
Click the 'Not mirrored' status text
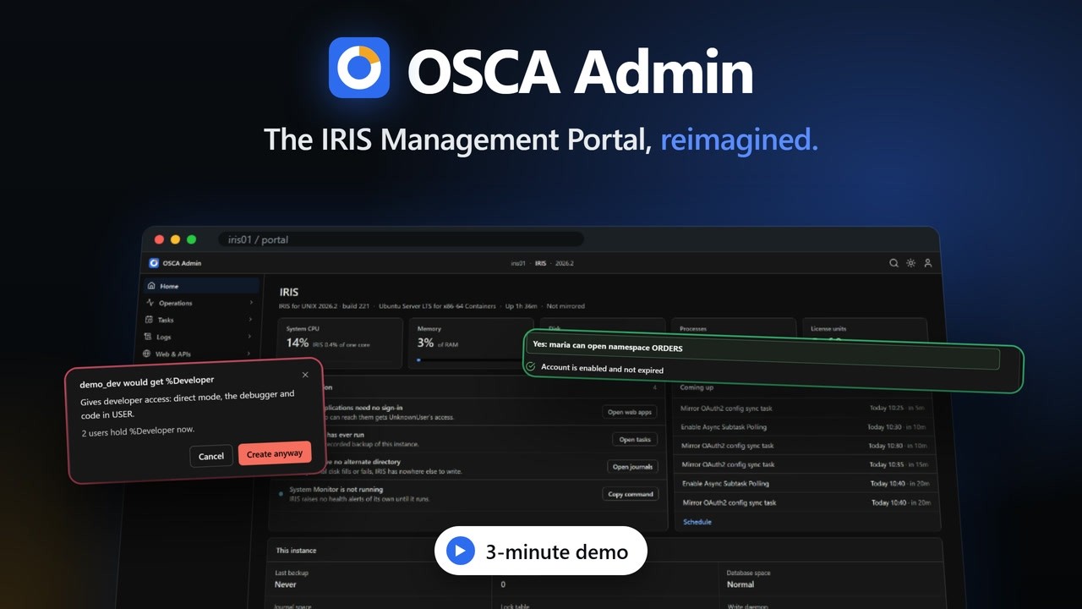(x=566, y=306)
